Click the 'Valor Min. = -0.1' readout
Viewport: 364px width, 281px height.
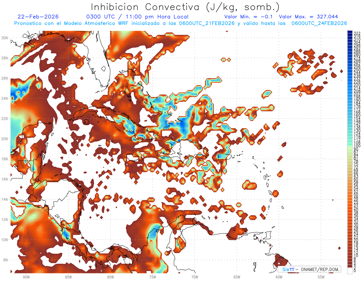point(249,17)
